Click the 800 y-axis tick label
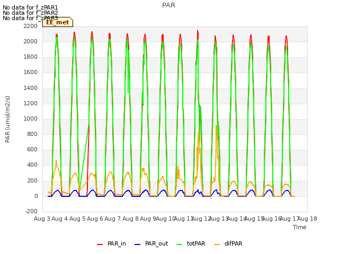Viewport: 339px width, 254px height. point(32,134)
